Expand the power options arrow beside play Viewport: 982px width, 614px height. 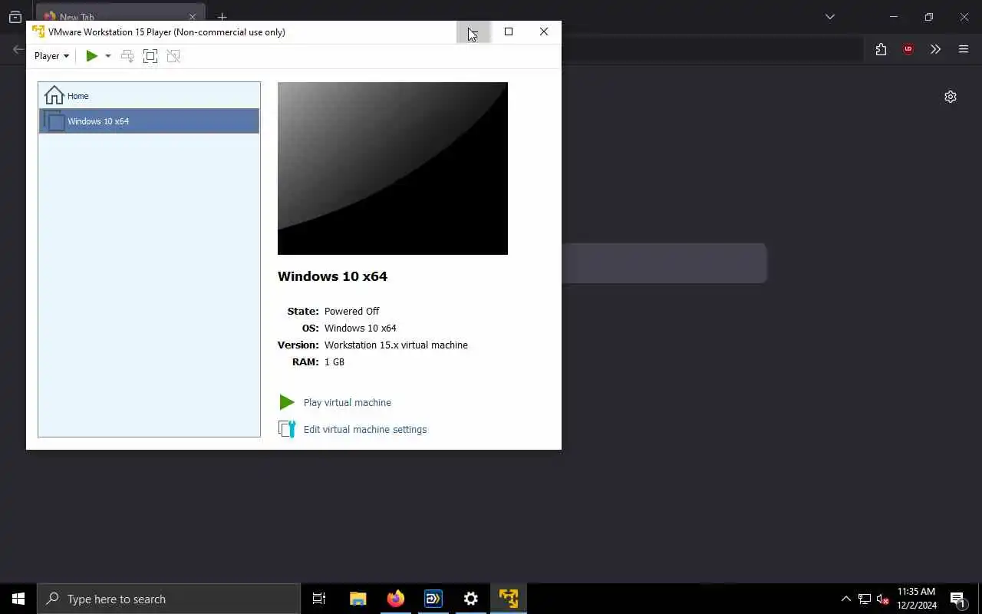pos(108,56)
